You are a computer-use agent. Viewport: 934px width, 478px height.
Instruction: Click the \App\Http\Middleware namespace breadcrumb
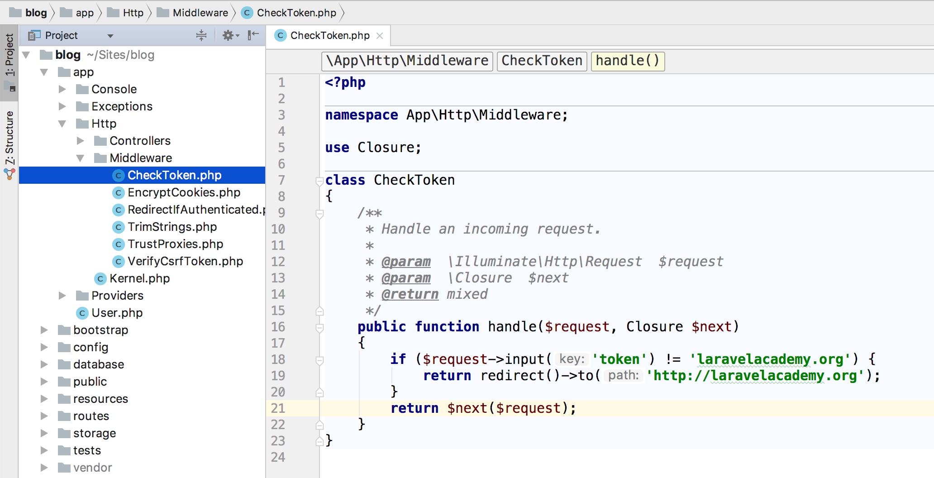[407, 61]
